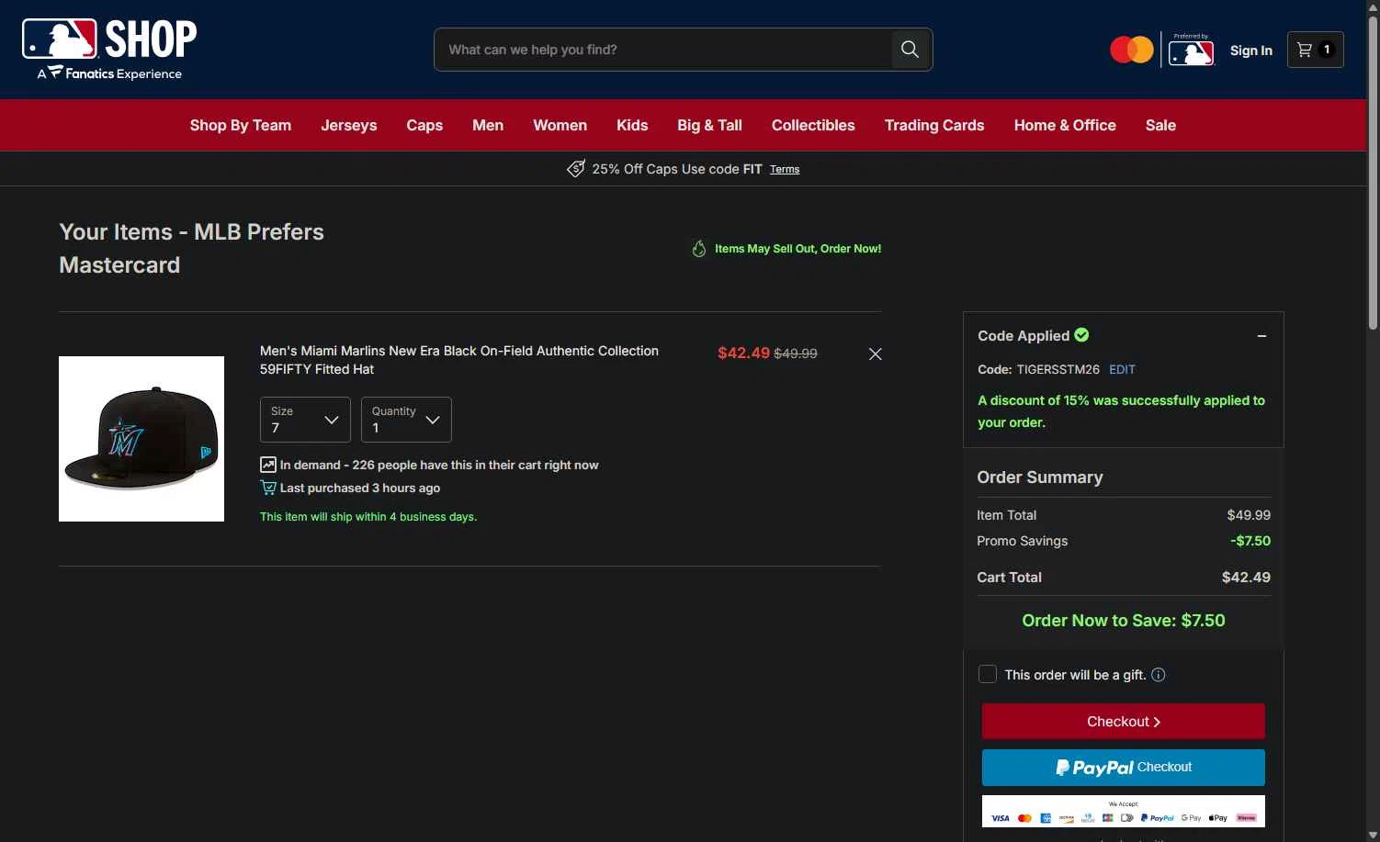Click the gift info icon
Viewport: 1380px width, 842px height.
1159,675
